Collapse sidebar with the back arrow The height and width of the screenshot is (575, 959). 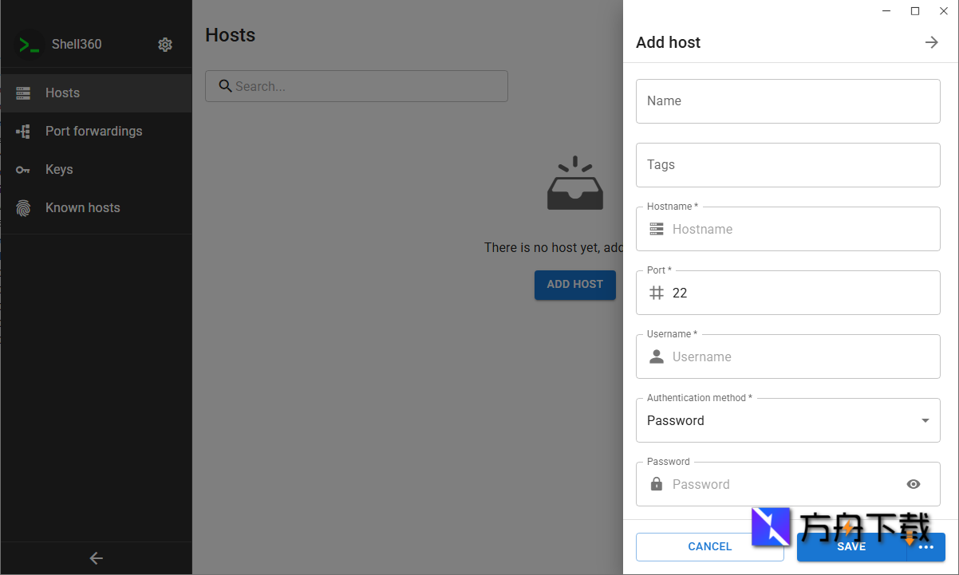coord(96,558)
